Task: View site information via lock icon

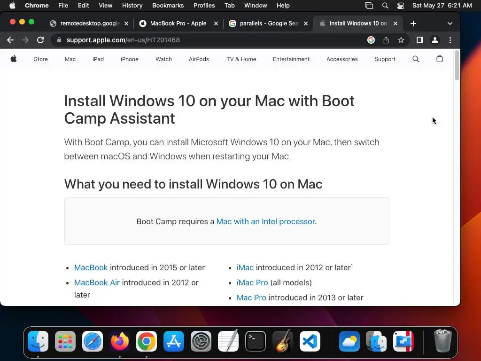Action: coord(59,40)
